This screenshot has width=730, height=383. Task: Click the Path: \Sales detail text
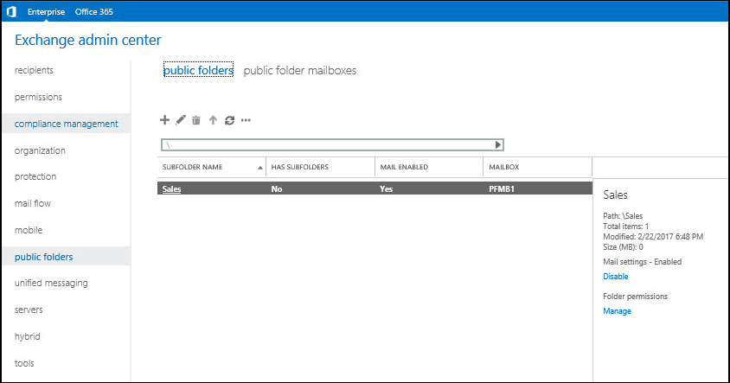(x=623, y=216)
